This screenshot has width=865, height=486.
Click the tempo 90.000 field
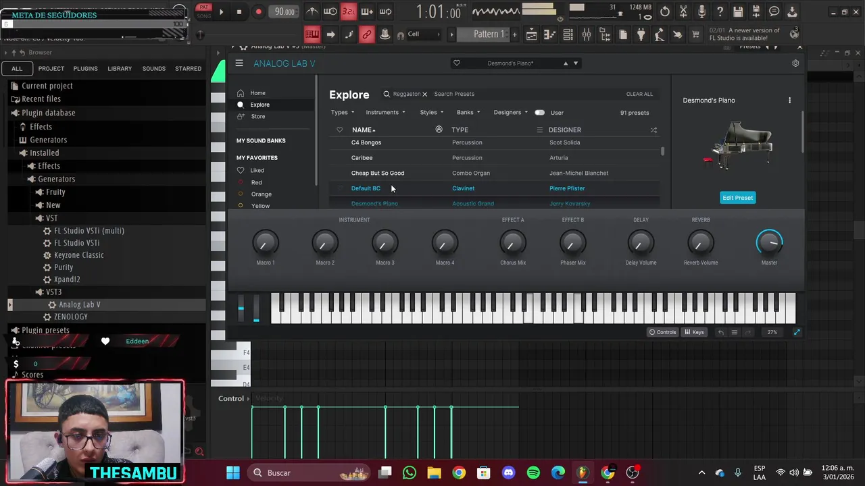285,11
